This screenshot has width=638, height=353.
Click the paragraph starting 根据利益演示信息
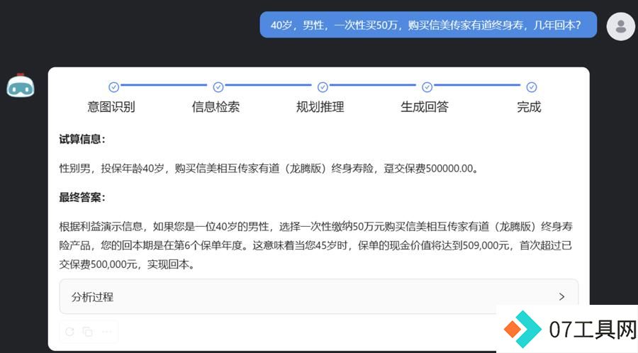click(x=315, y=245)
